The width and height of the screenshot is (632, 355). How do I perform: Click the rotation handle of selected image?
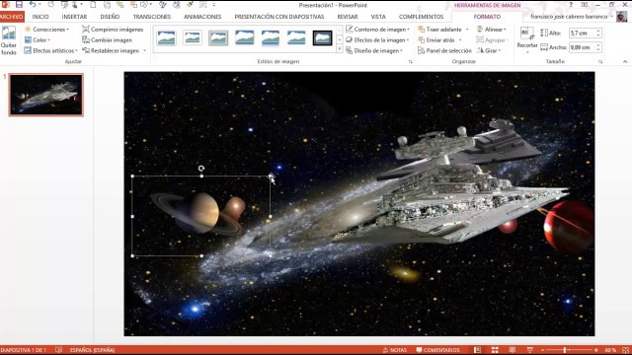201,169
